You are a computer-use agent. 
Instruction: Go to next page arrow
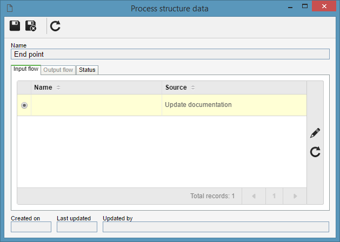295,196
